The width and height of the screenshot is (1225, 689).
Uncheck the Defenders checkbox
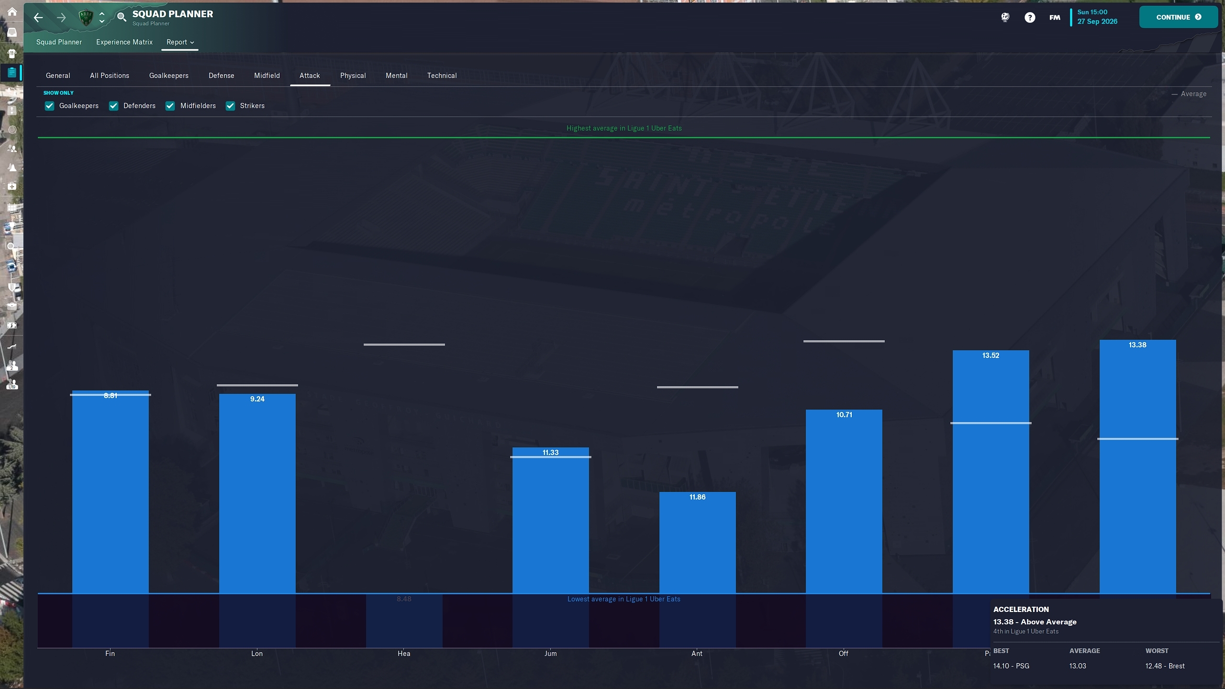point(113,106)
